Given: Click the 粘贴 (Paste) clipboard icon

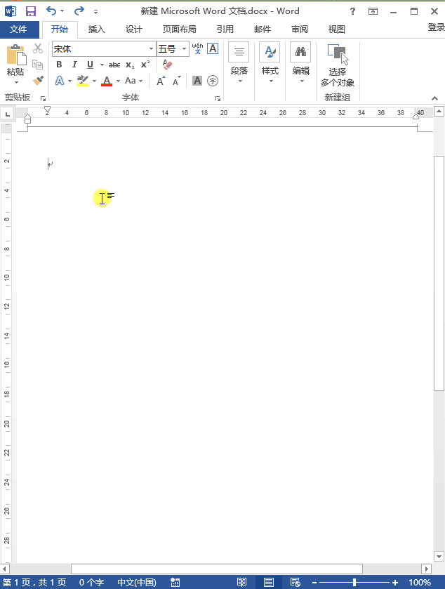Looking at the screenshot, I should pos(16,55).
